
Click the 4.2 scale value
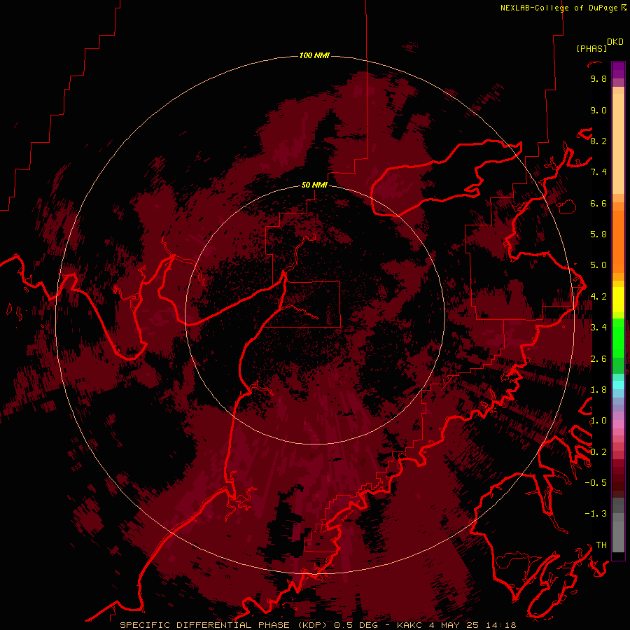[x=598, y=297]
